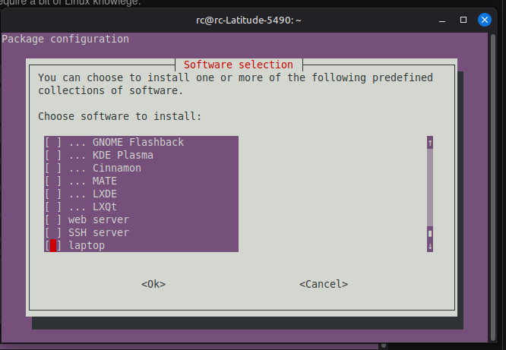Check the Cinnamon desktop option
The image size is (506, 350).
[53, 169]
